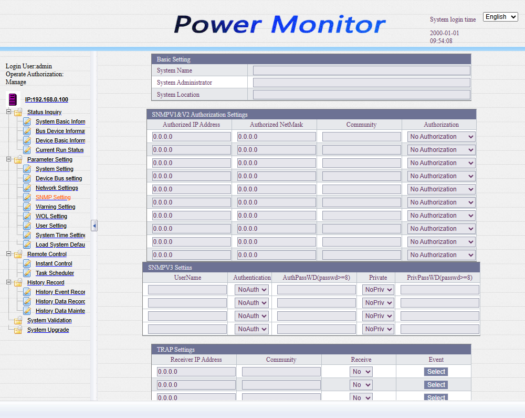The width and height of the screenshot is (525, 418).
Task: Collapse the History Record tree node
Action: 8,282
